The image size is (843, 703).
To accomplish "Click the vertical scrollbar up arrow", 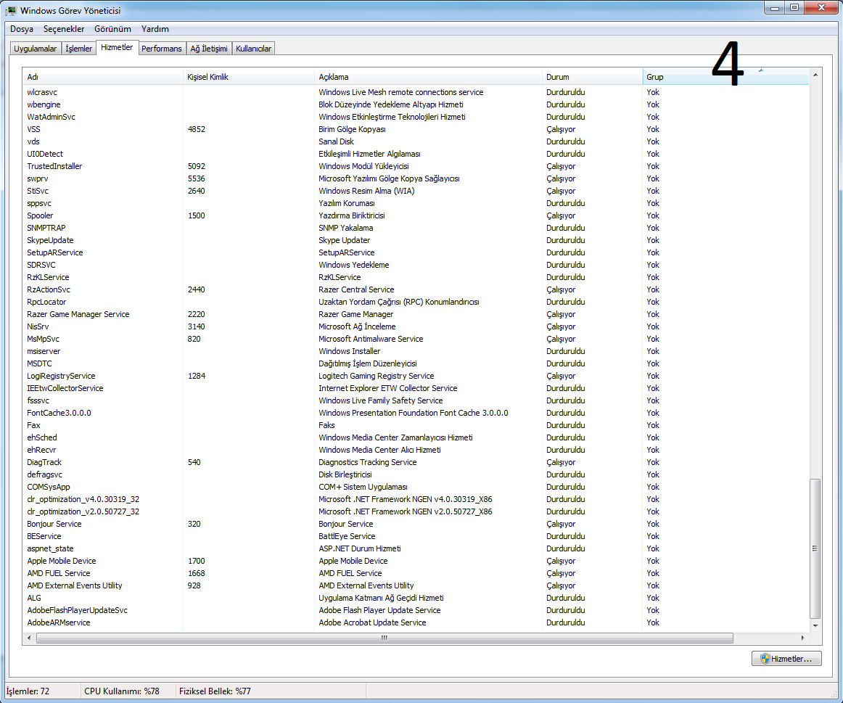I will (x=815, y=75).
